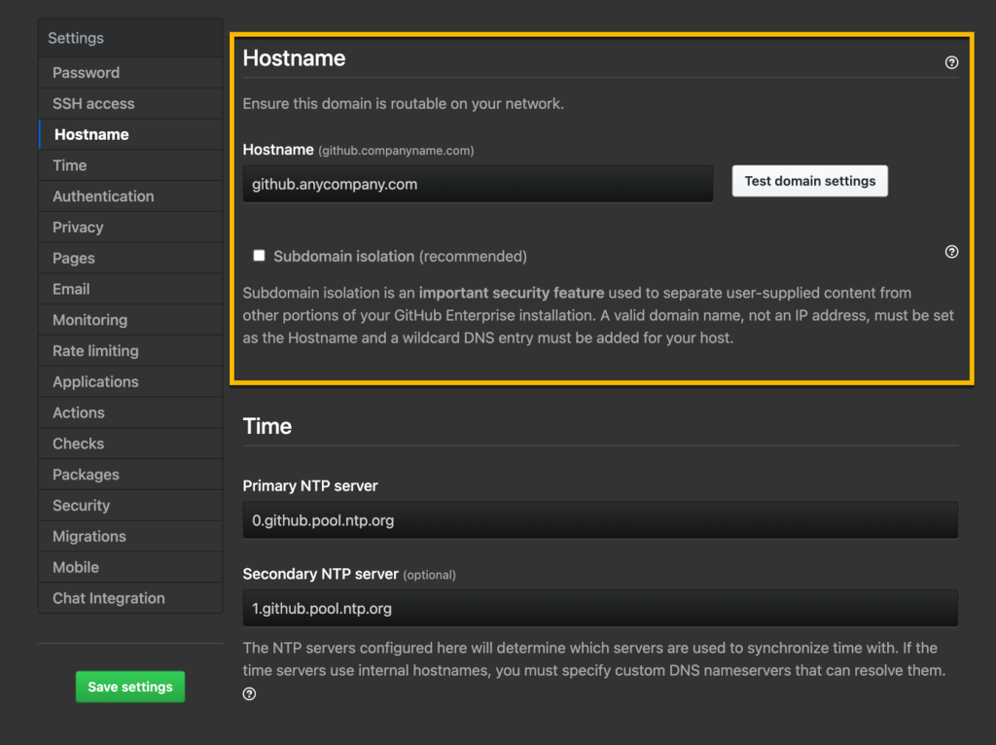The height and width of the screenshot is (745, 996).
Task: Open the Hostname section help tooltip
Action: [x=951, y=62]
